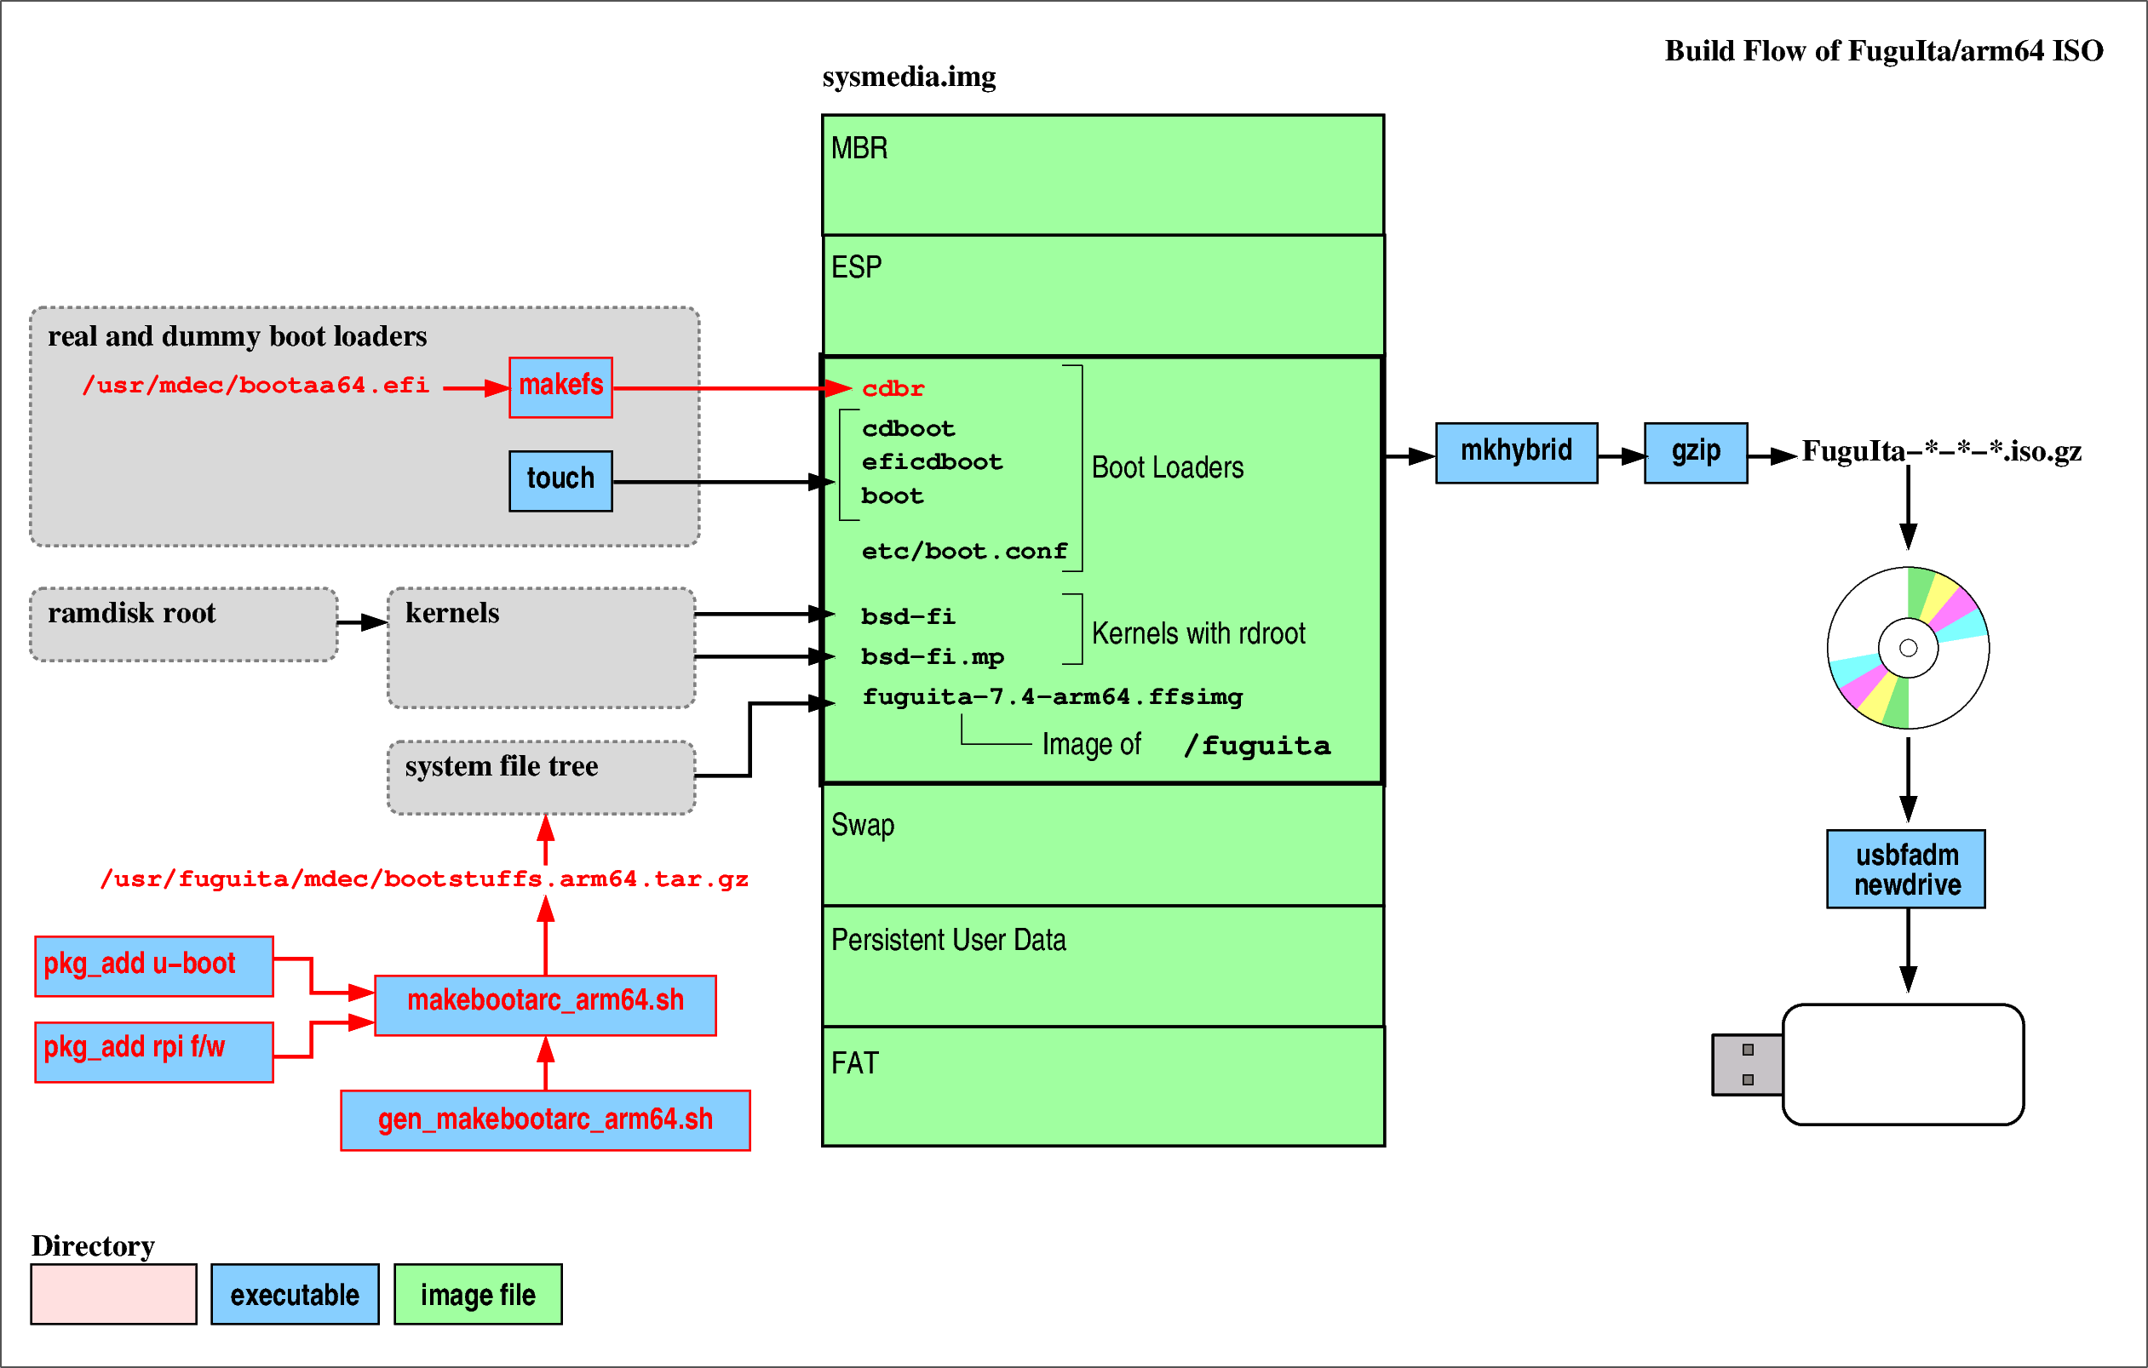Click the green image file legend box

click(x=477, y=1293)
